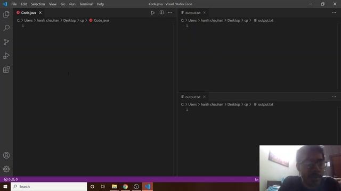Open more actions for top output.txt editor
Image resolution: width=341 pixels, height=191 pixels.
pos(334,13)
